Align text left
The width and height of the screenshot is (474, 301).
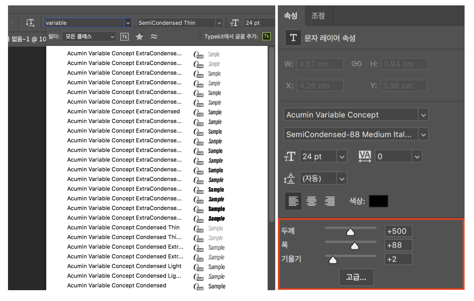(293, 201)
